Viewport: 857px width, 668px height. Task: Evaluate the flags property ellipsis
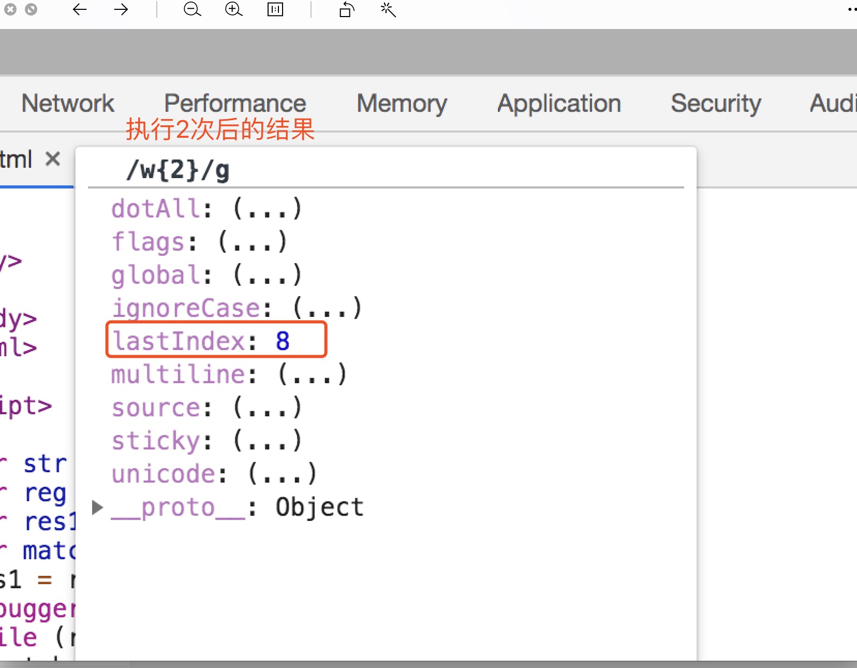coord(252,242)
